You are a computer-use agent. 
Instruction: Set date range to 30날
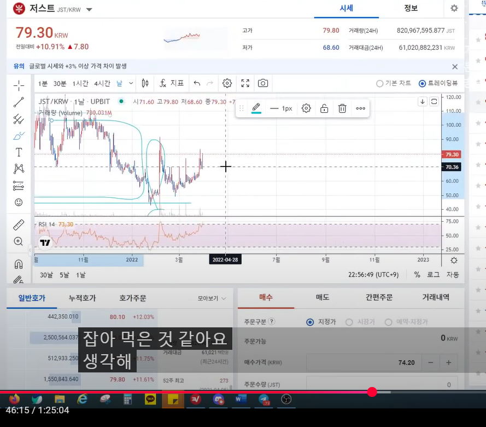pyautogui.click(x=46, y=275)
